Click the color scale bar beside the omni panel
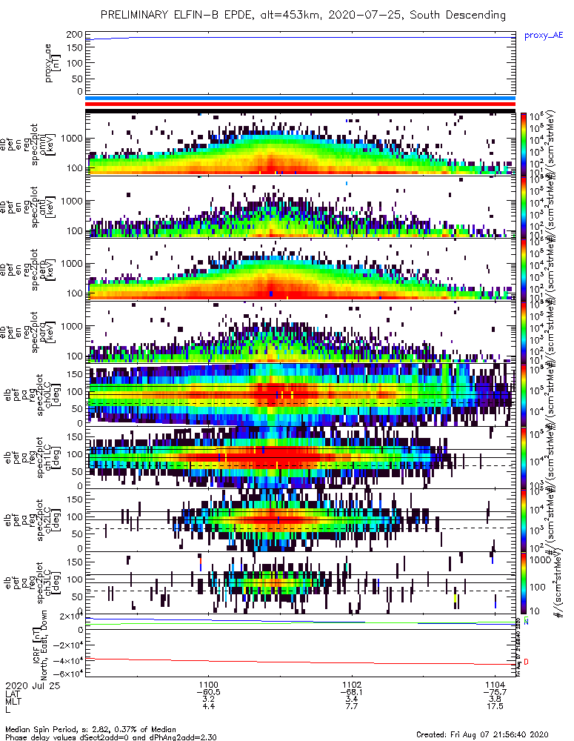Viewport: 574px width, 741px height. pos(523,144)
